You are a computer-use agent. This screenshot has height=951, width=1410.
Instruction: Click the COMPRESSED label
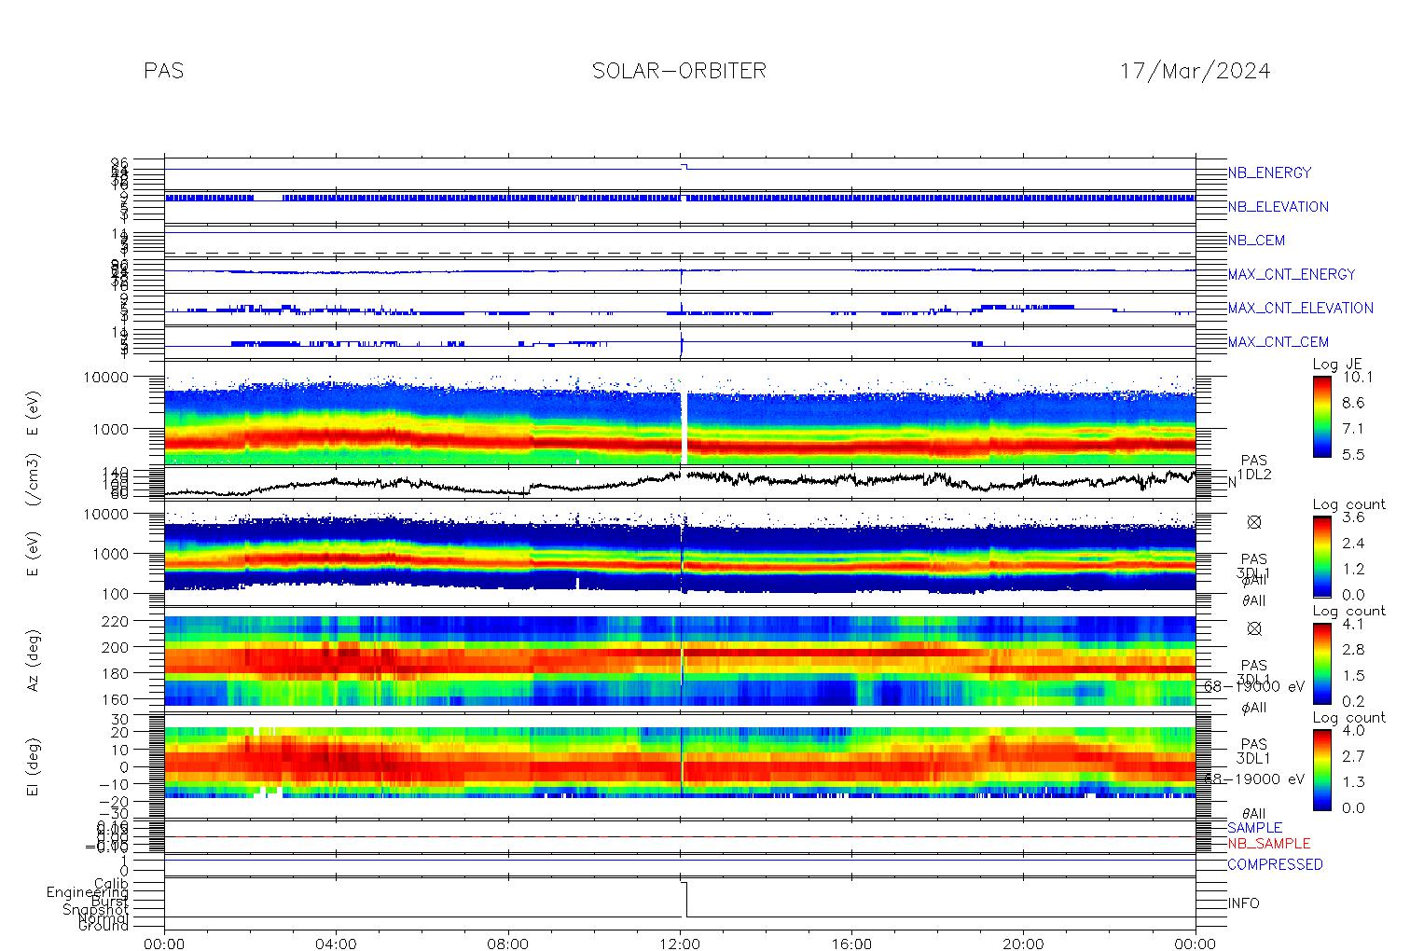pos(1275,864)
